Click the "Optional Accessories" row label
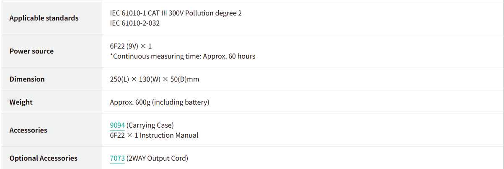This screenshot has height=169, width=504. click(x=43, y=158)
